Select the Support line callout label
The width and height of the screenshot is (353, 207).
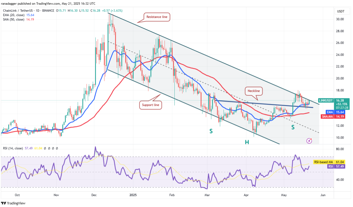[151, 105]
